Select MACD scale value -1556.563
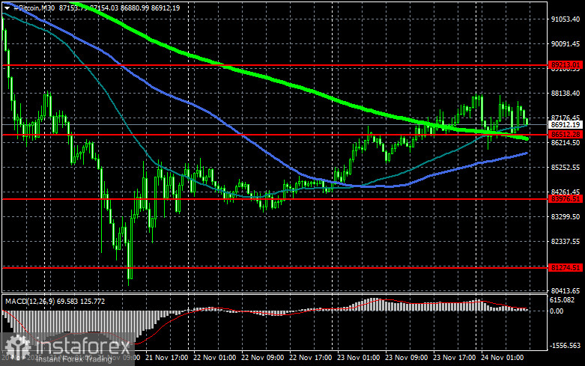585x366 pixels. click(x=565, y=346)
